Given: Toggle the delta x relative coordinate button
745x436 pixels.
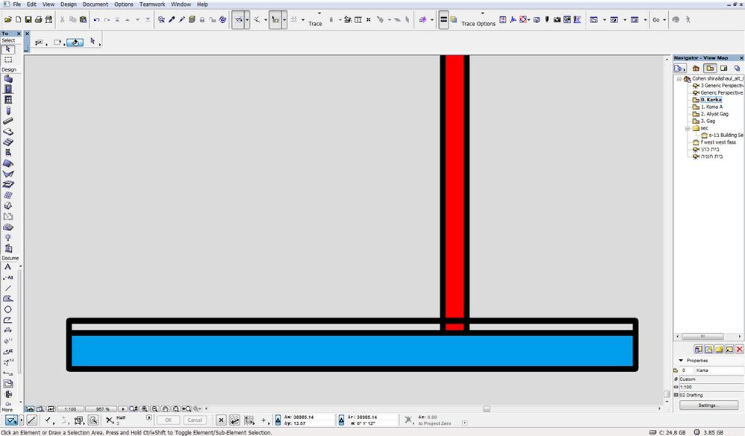Looking at the screenshot, I should pos(278,420).
